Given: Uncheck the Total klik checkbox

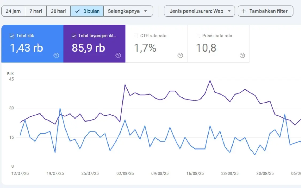Looking at the screenshot, I should (12, 36).
